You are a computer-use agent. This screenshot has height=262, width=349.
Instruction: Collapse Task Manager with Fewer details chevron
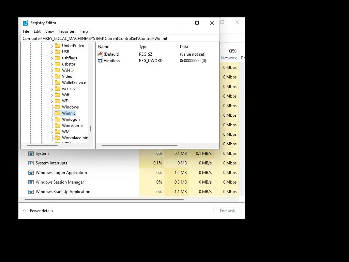tap(25, 211)
